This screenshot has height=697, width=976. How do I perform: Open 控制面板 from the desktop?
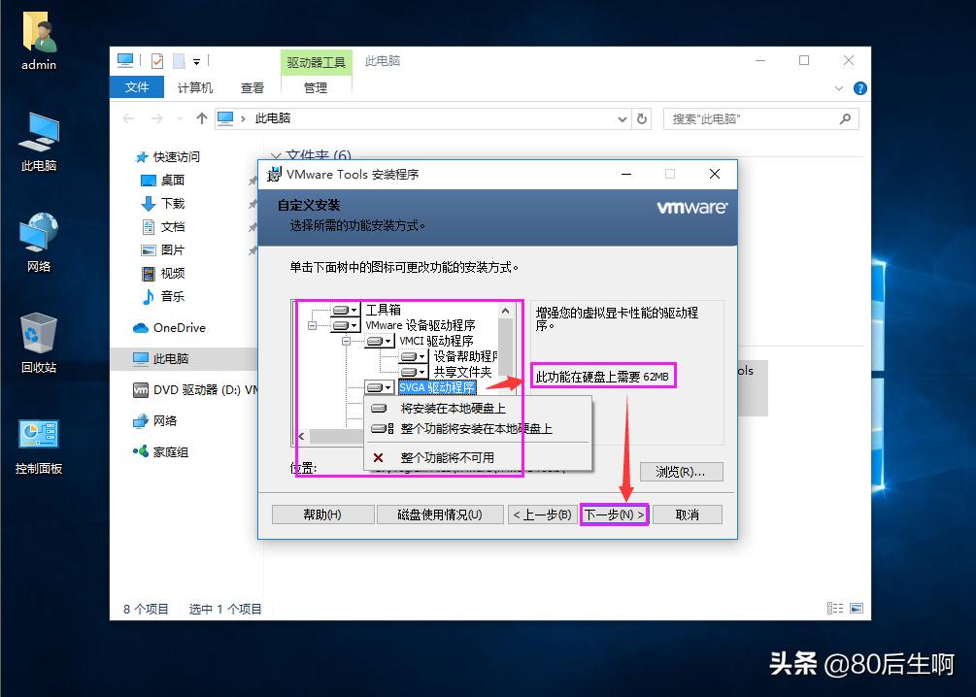(x=37, y=437)
